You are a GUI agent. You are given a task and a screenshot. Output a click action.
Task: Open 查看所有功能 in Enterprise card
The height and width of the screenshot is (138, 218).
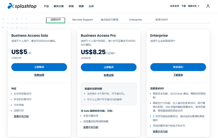(160, 131)
